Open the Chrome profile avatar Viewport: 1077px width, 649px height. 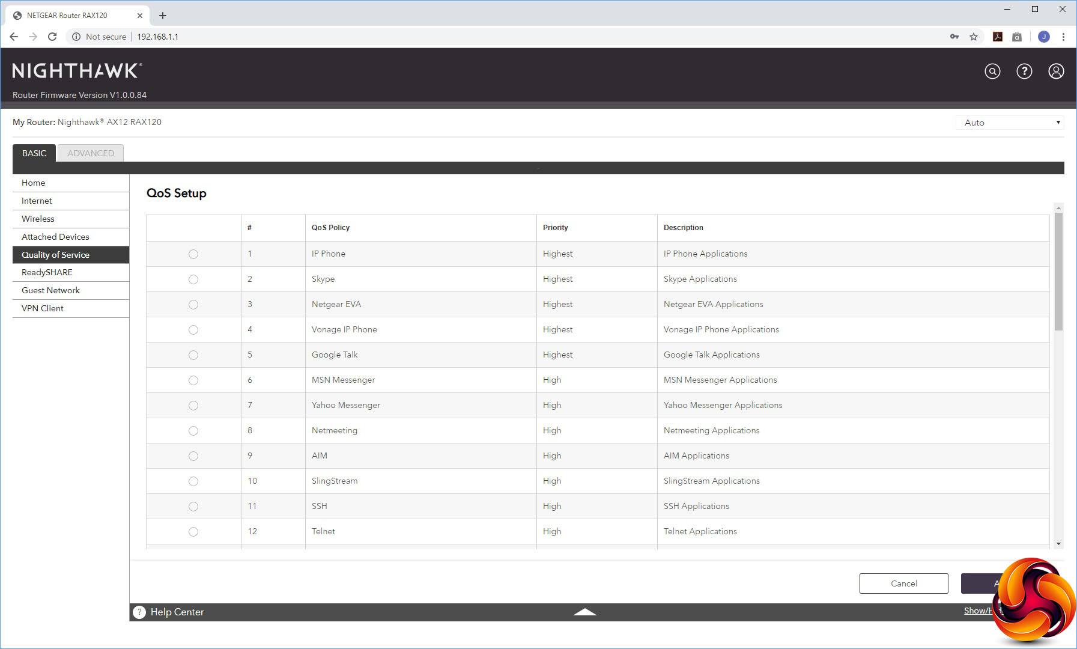pyautogui.click(x=1044, y=37)
